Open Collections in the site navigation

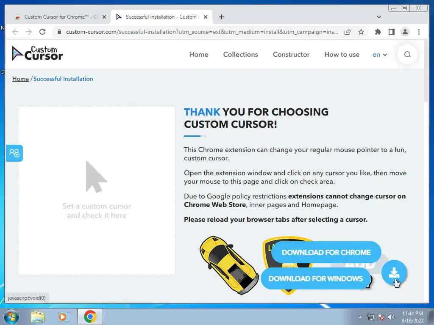(x=240, y=55)
